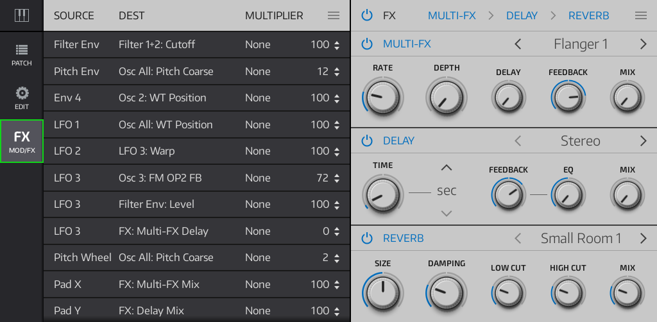Open the FX panel hamburger menu
The image size is (657, 322).
click(x=641, y=15)
